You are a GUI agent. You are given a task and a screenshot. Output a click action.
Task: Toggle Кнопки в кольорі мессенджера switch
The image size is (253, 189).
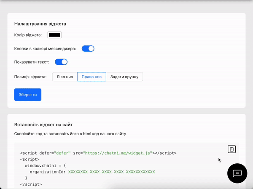88,48
